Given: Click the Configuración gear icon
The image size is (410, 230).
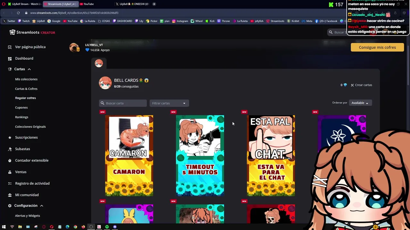Looking at the screenshot, I should pyautogui.click(x=10, y=206).
